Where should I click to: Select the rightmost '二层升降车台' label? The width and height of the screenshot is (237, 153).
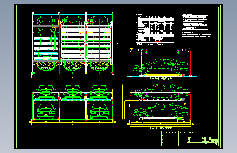(x=100, y=68)
